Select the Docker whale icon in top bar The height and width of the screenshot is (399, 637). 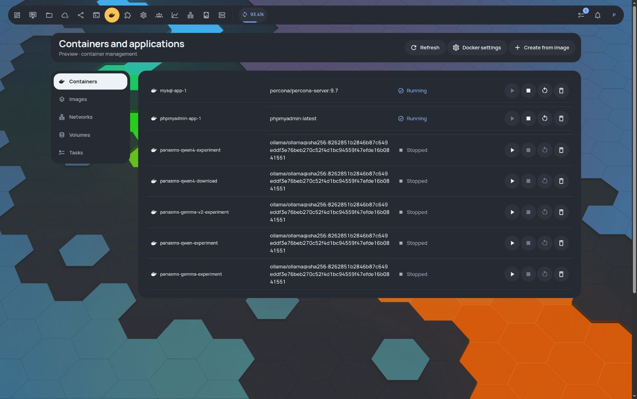click(112, 15)
